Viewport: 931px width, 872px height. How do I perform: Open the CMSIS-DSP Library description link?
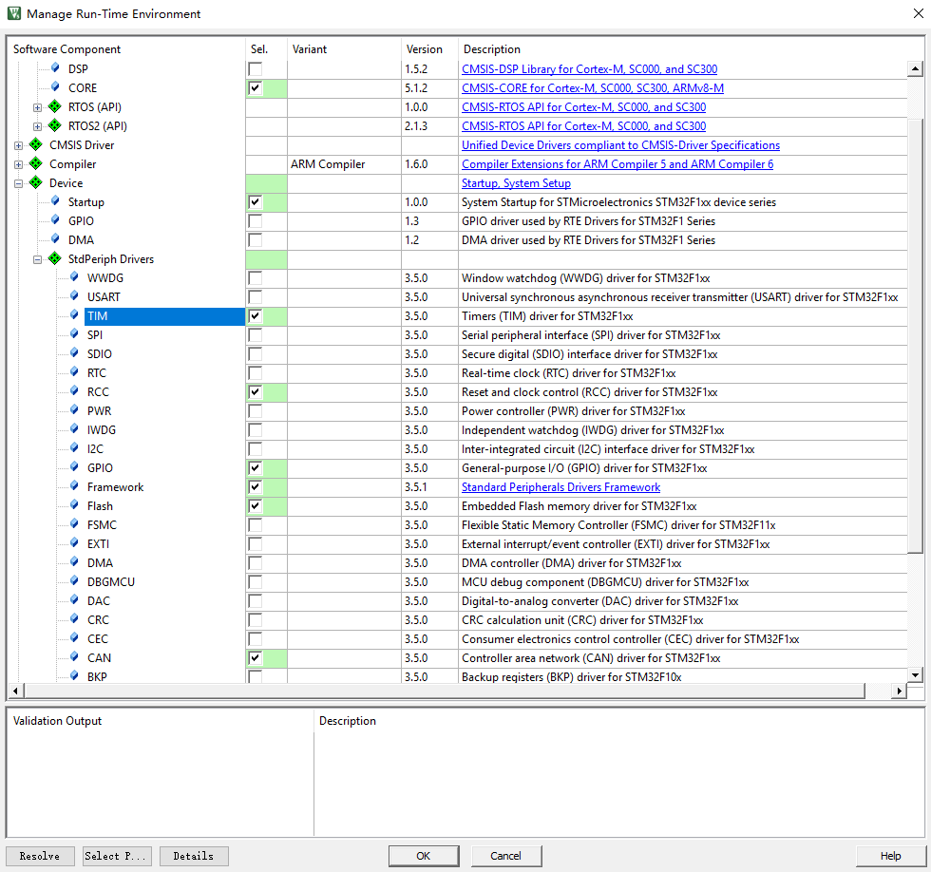590,68
